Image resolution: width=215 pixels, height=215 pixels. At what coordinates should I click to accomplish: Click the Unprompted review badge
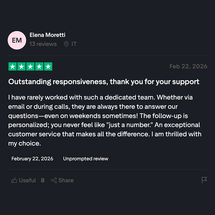[x=86, y=159]
